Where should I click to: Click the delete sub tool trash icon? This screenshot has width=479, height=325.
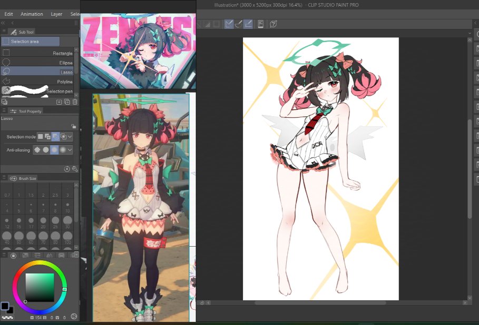[75, 102]
